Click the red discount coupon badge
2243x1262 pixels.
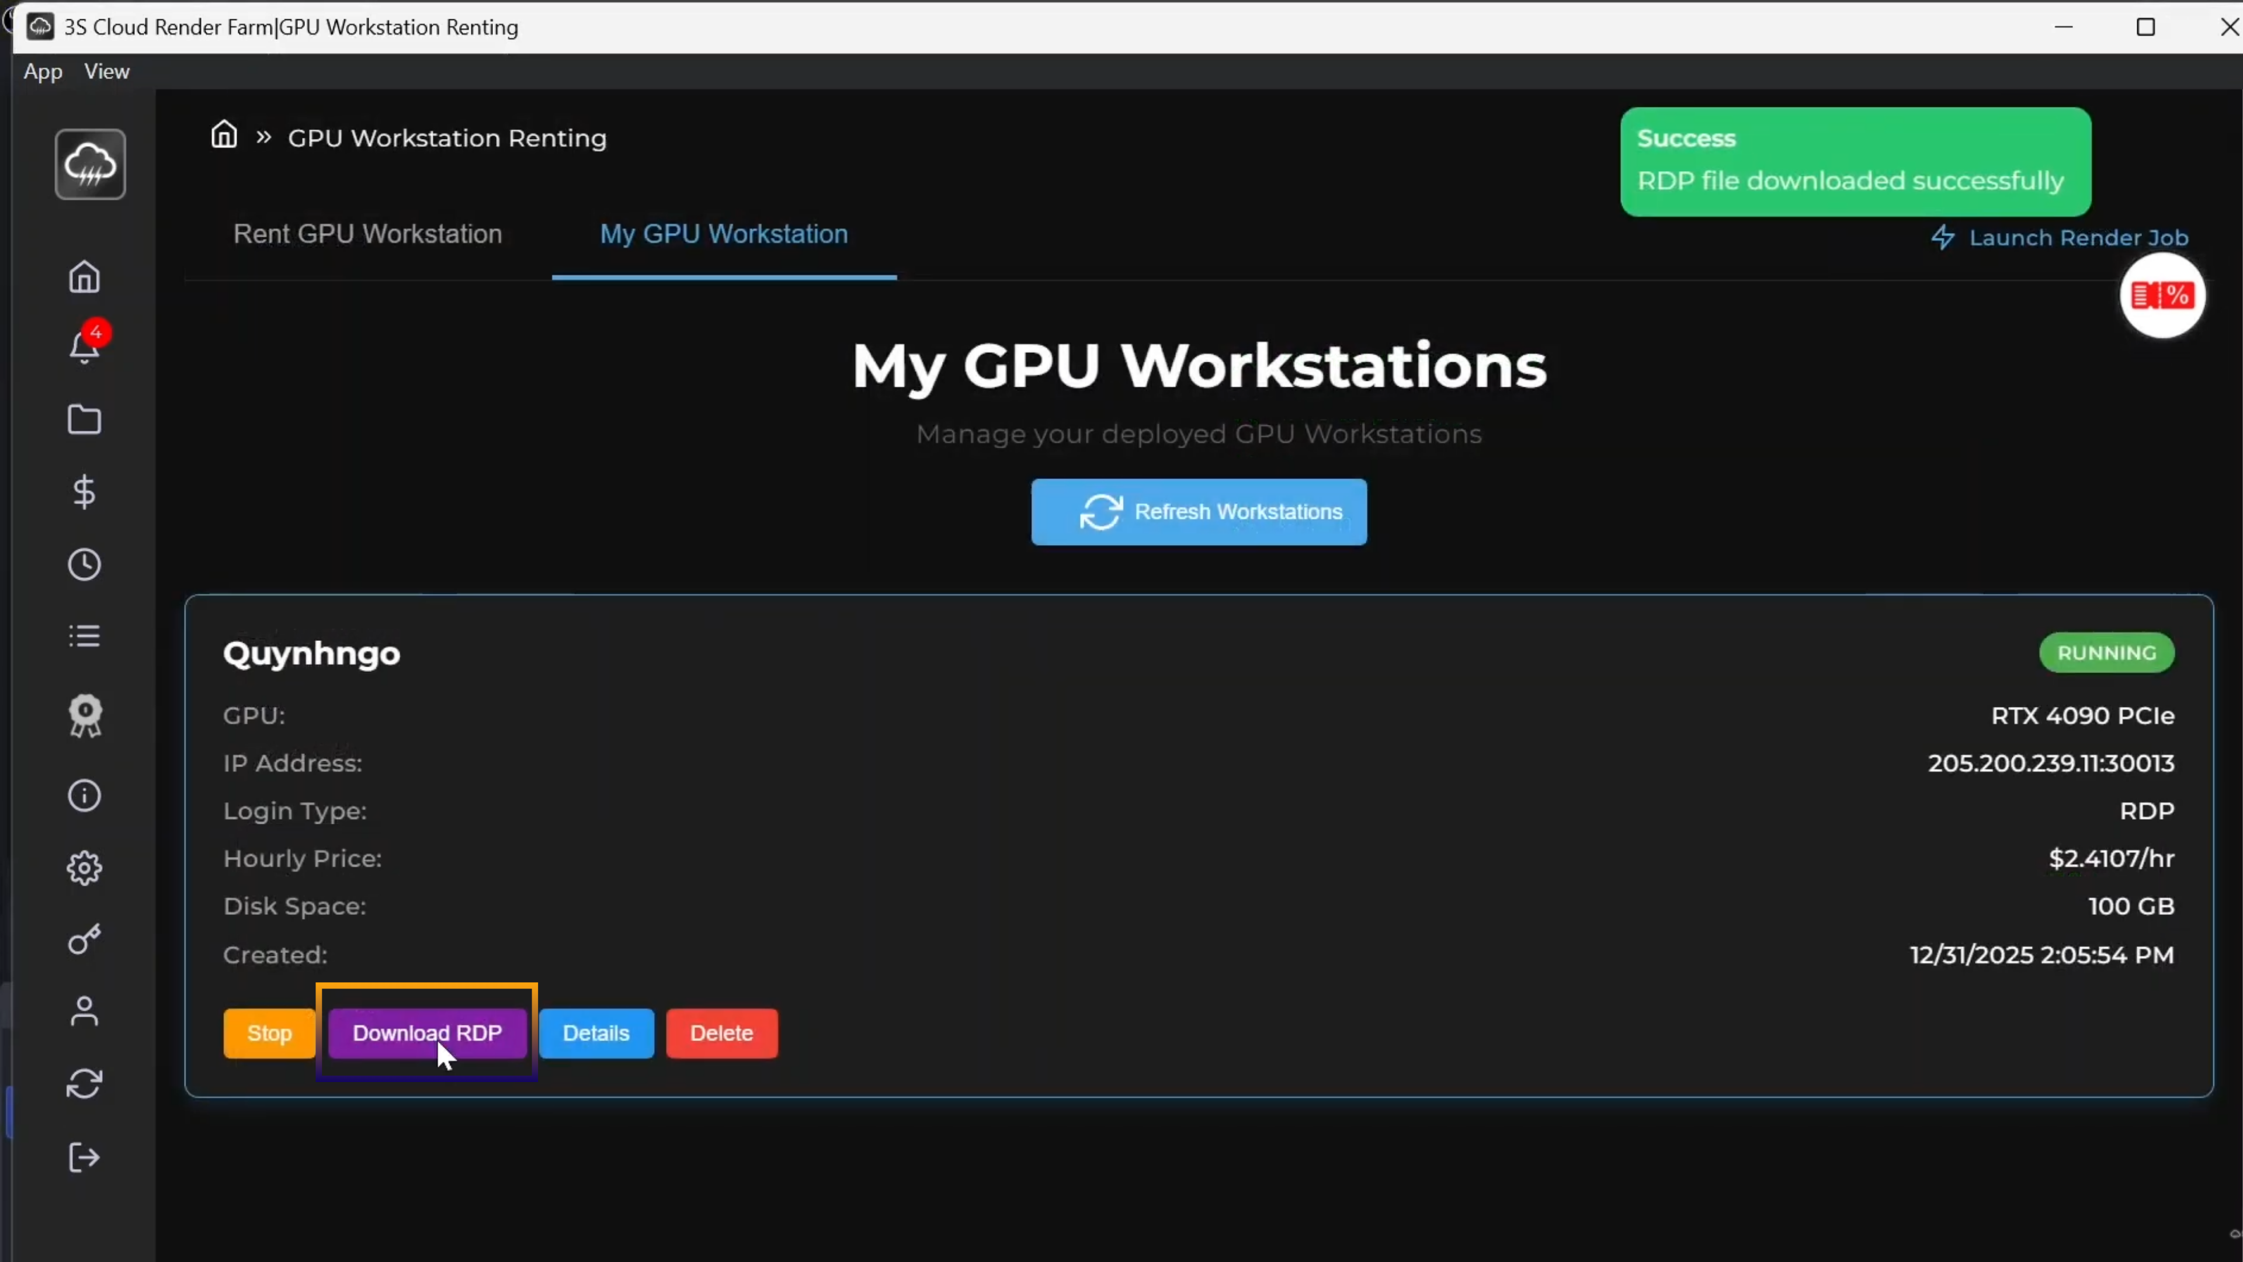pos(2161,296)
